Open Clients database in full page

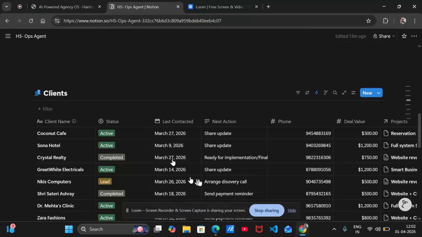click(344, 93)
